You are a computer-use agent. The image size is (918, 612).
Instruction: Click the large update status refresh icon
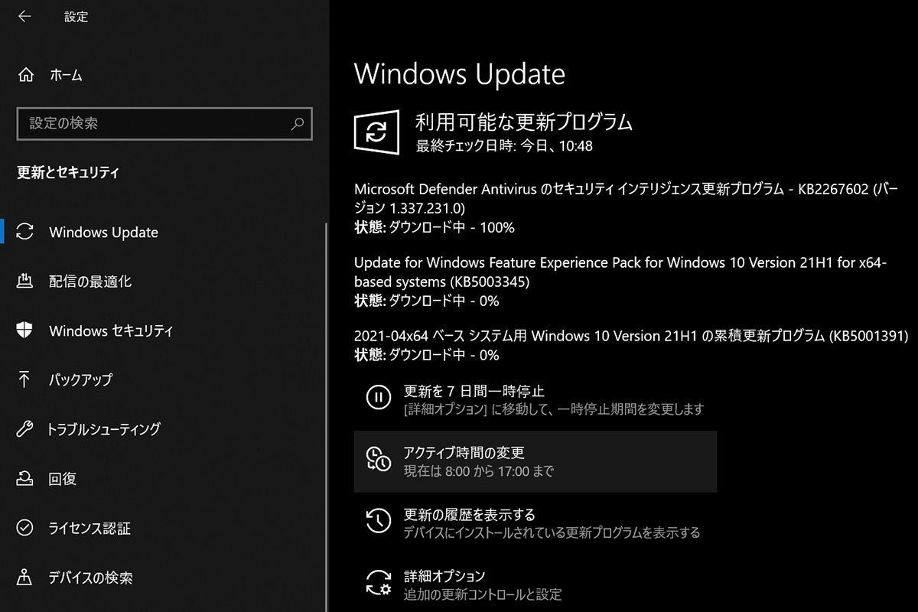click(x=376, y=132)
